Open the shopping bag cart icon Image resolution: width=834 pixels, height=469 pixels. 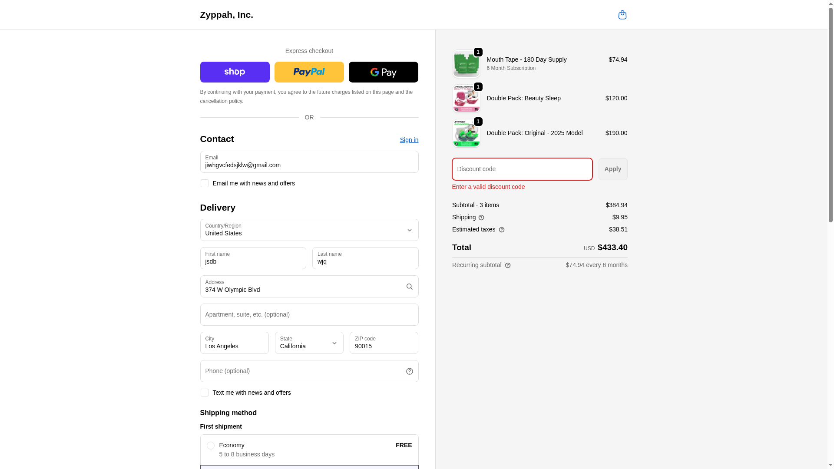622,15
